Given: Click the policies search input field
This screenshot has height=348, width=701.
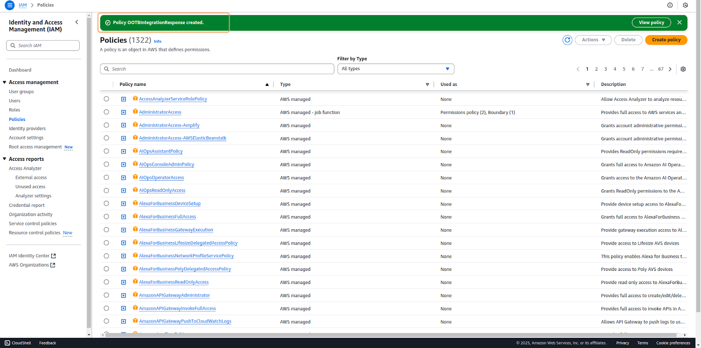Looking at the screenshot, I should (217, 69).
